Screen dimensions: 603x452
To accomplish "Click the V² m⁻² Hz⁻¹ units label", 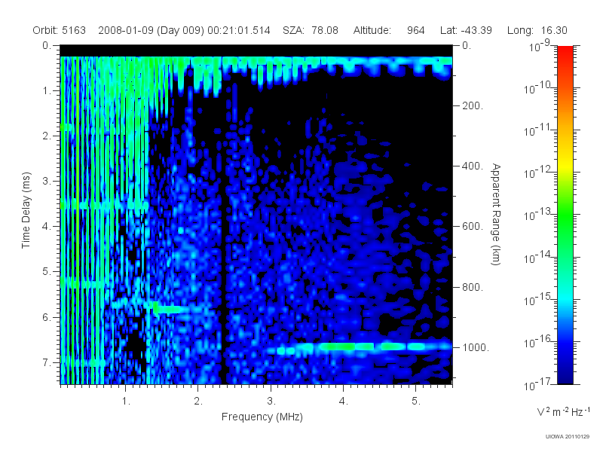I will pos(563,411).
